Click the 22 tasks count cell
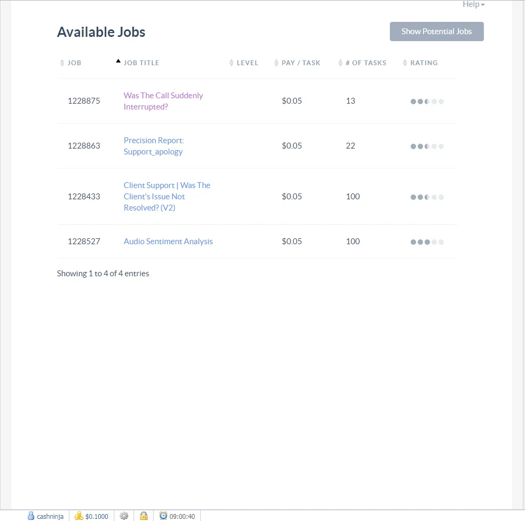 click(350, 146)
